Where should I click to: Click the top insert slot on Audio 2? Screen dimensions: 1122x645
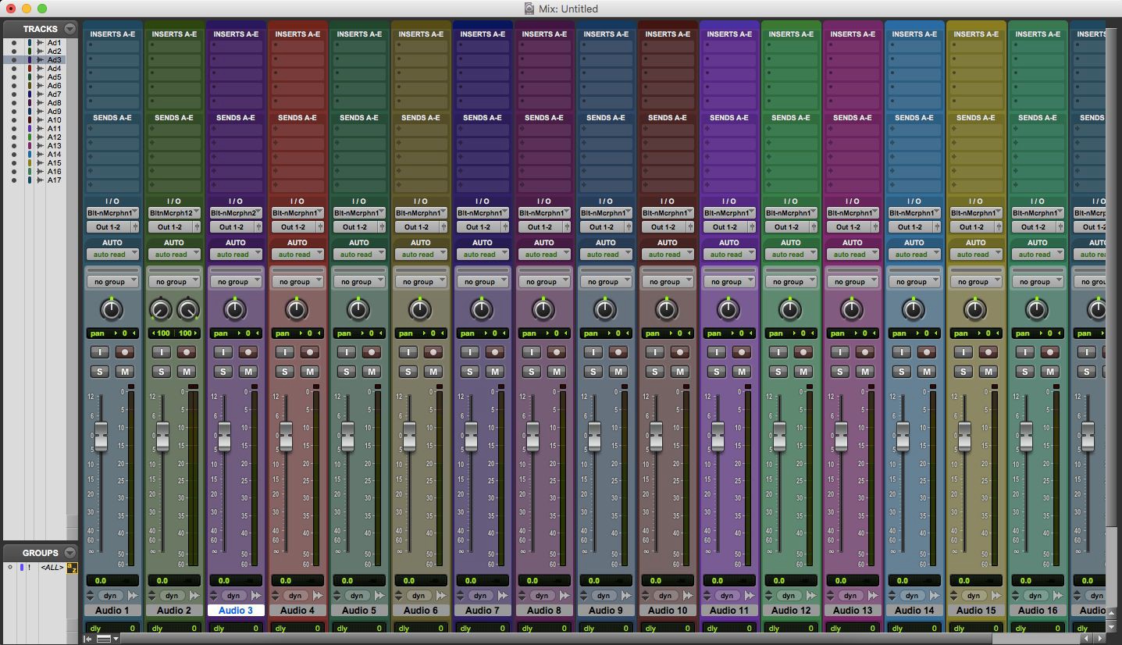click(174, 45)
